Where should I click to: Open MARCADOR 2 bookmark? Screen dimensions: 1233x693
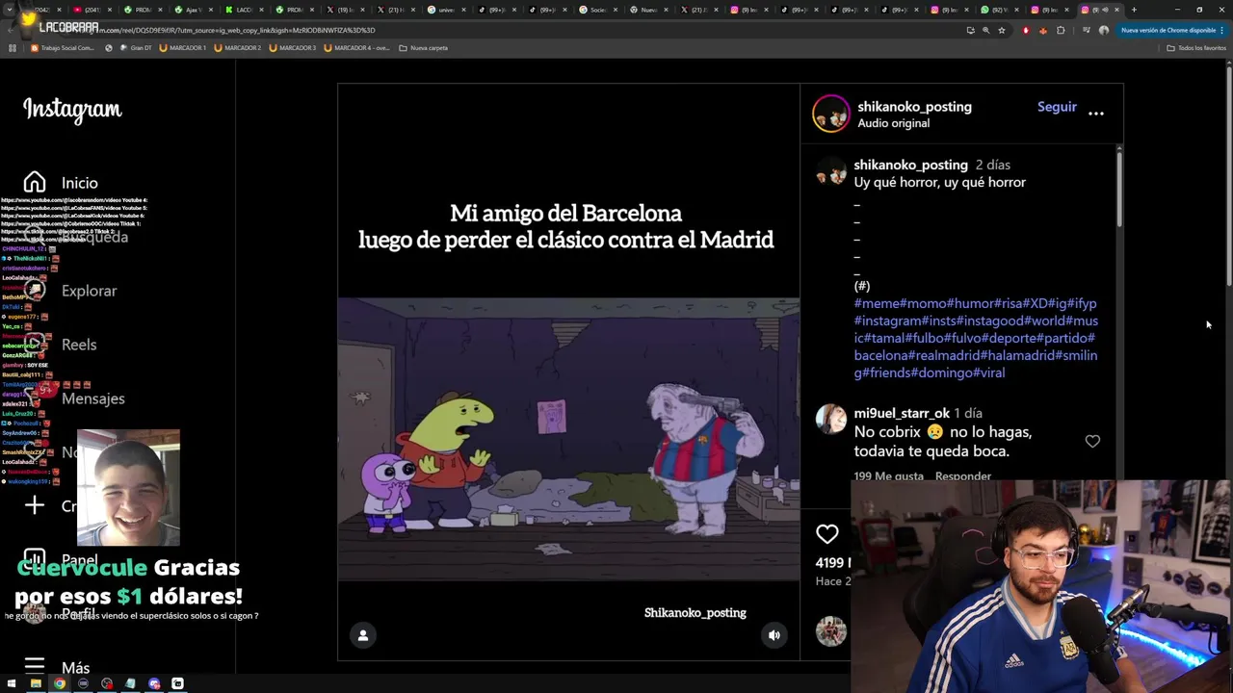coord(238,47)
